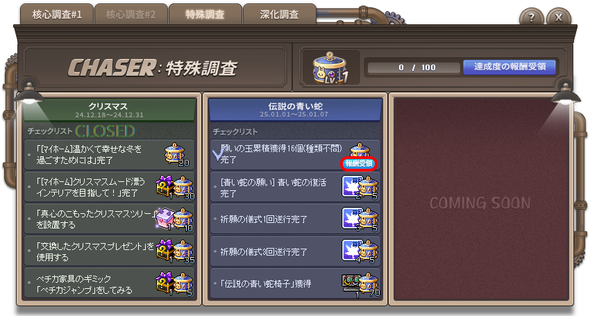Click the 達成度の報酬受領 button
This screenshot has width=590, height=316.
tap(509, 67)
